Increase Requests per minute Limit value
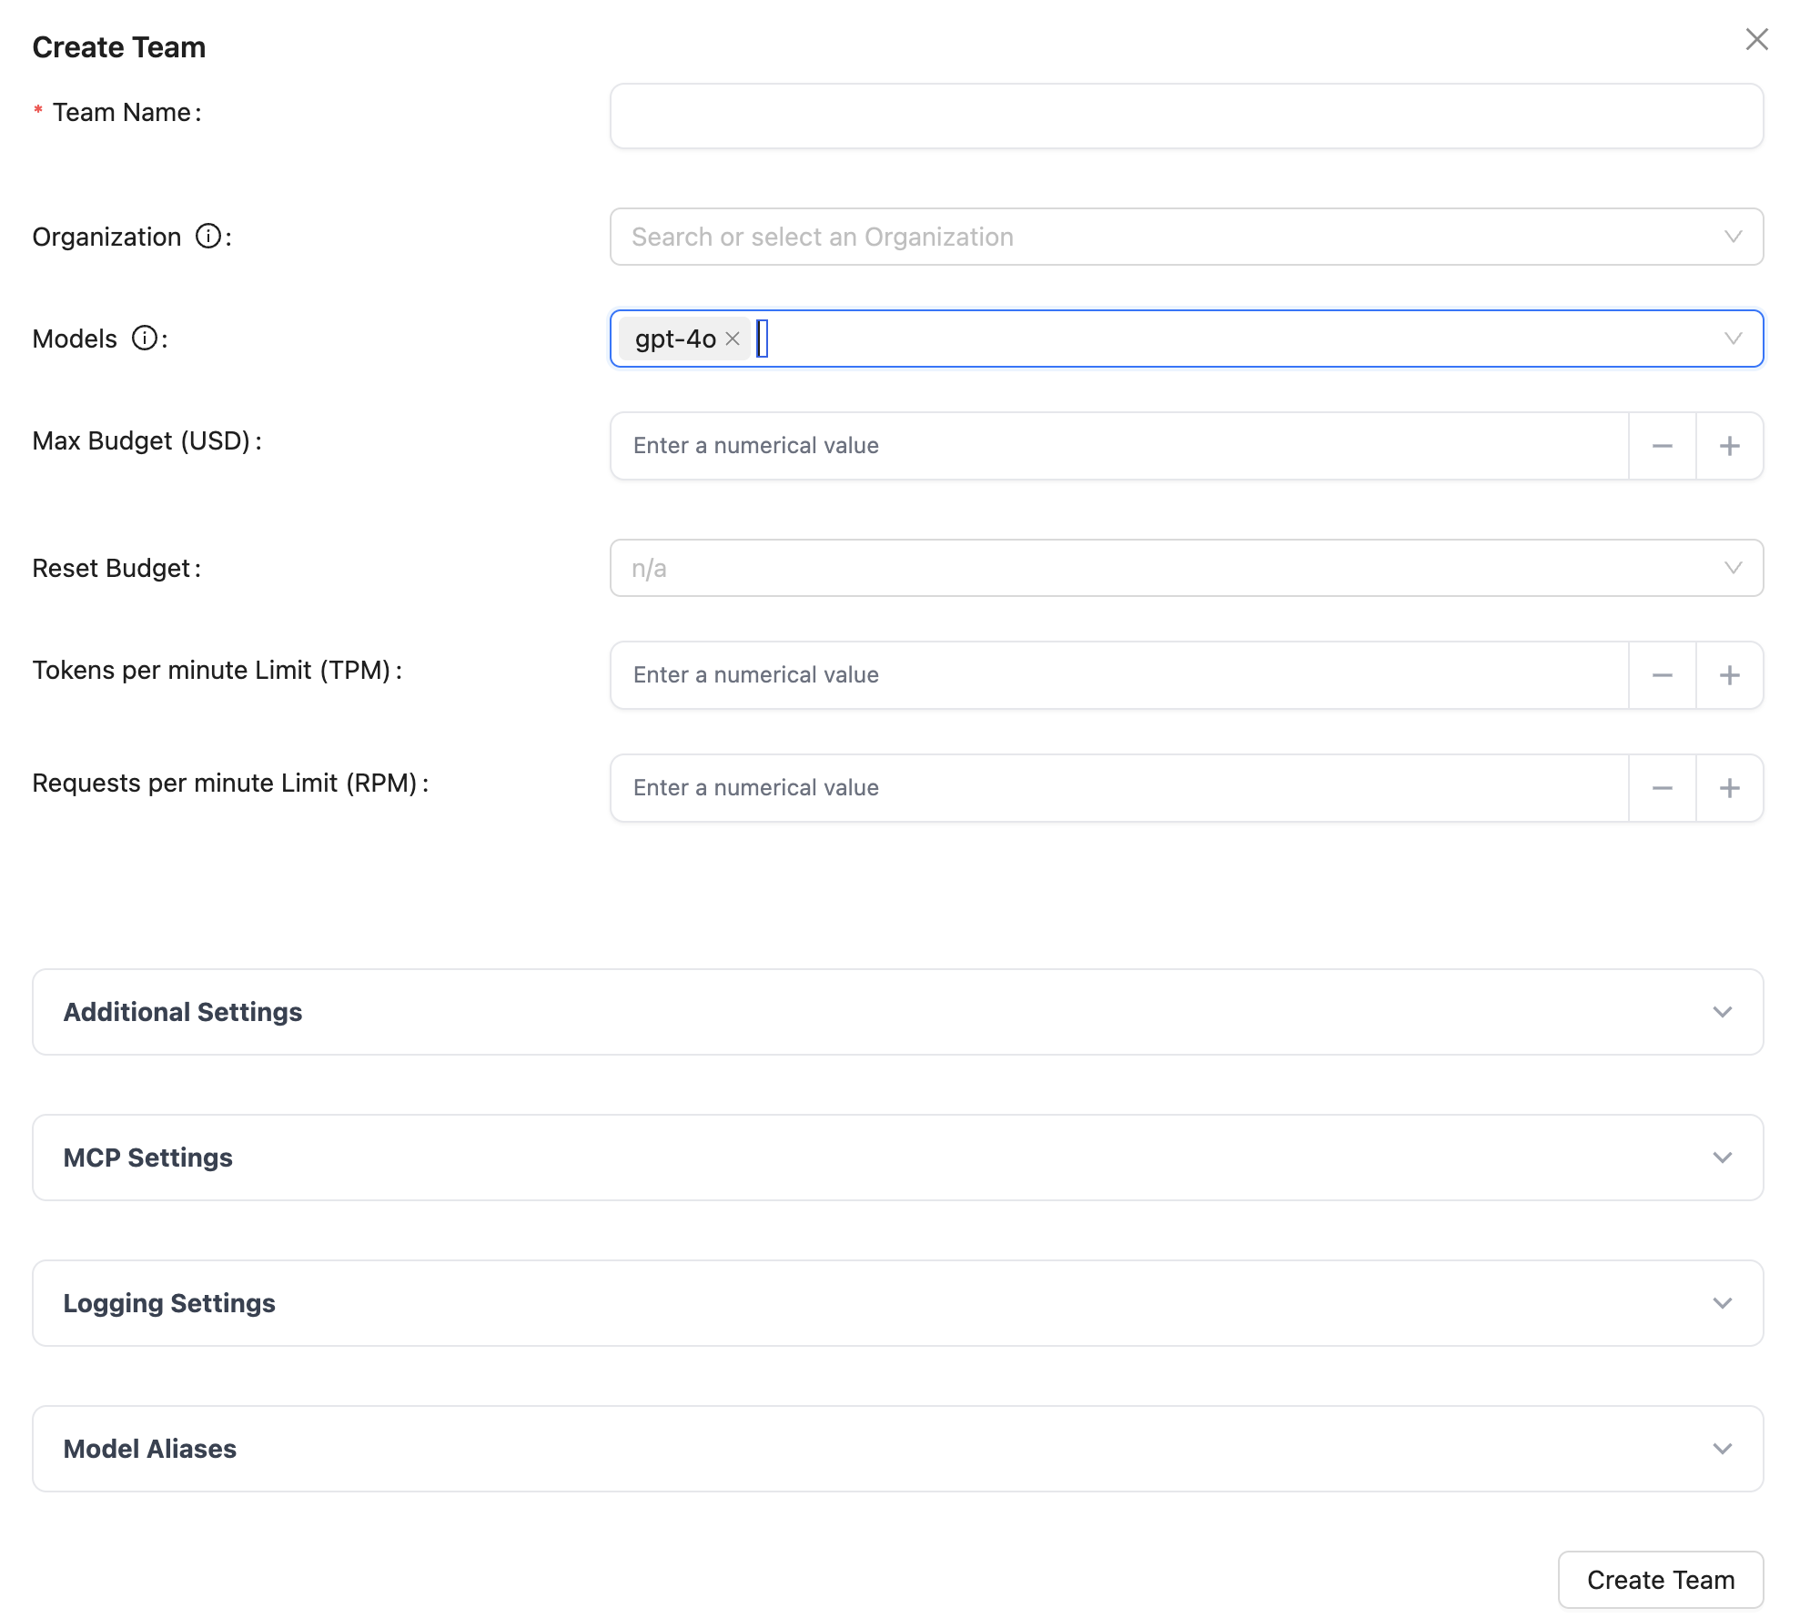The image size is (1800, 1618). [x=1729, y=788]
